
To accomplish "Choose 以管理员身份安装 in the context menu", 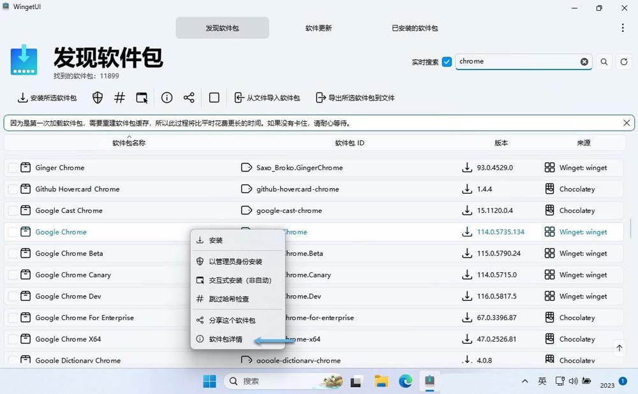I will 237,261.
